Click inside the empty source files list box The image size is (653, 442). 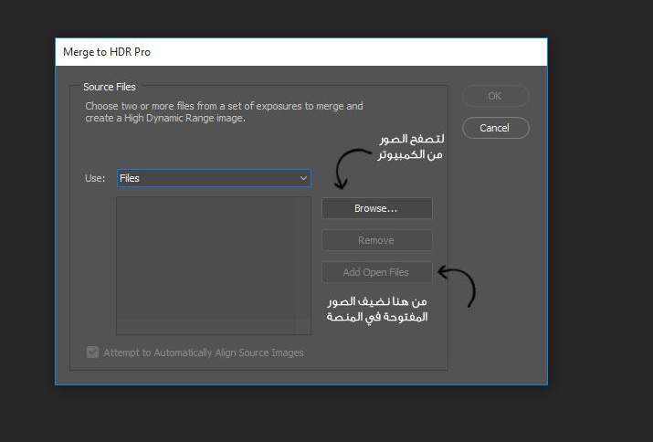click(213, 266)
